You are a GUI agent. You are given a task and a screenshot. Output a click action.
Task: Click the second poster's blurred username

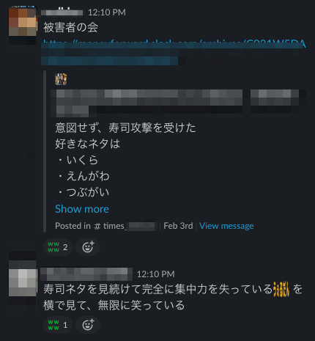pos(86,274)
